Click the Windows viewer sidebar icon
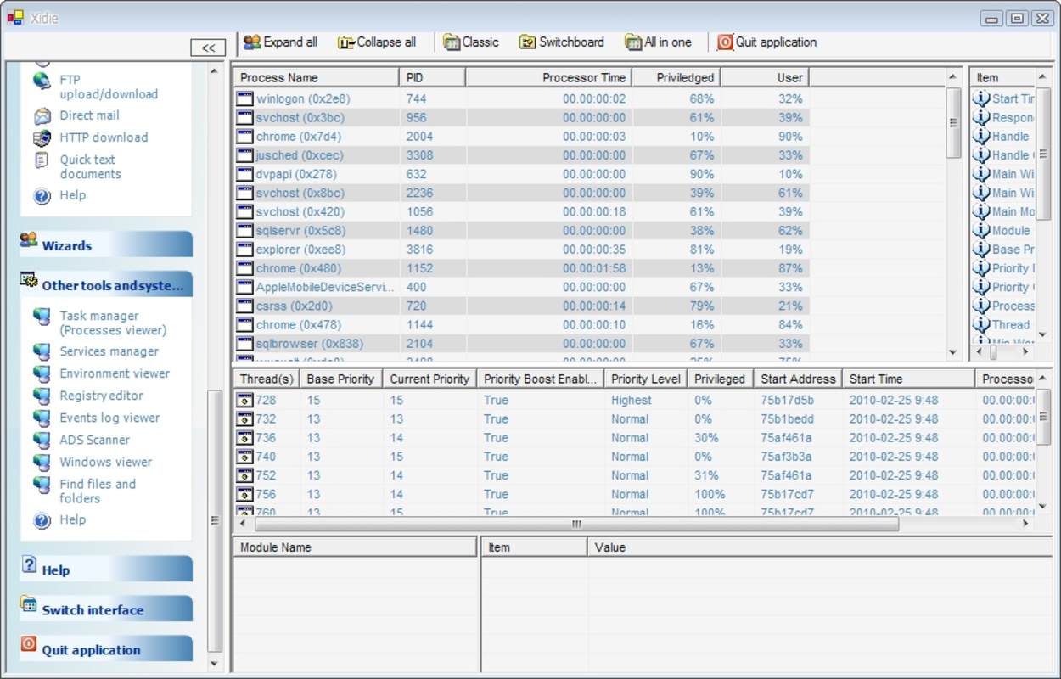 (x=42, y=463)
